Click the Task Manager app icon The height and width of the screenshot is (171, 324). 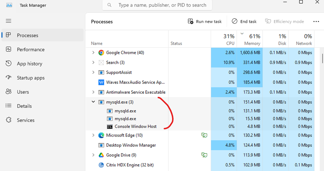coord(9,5)
